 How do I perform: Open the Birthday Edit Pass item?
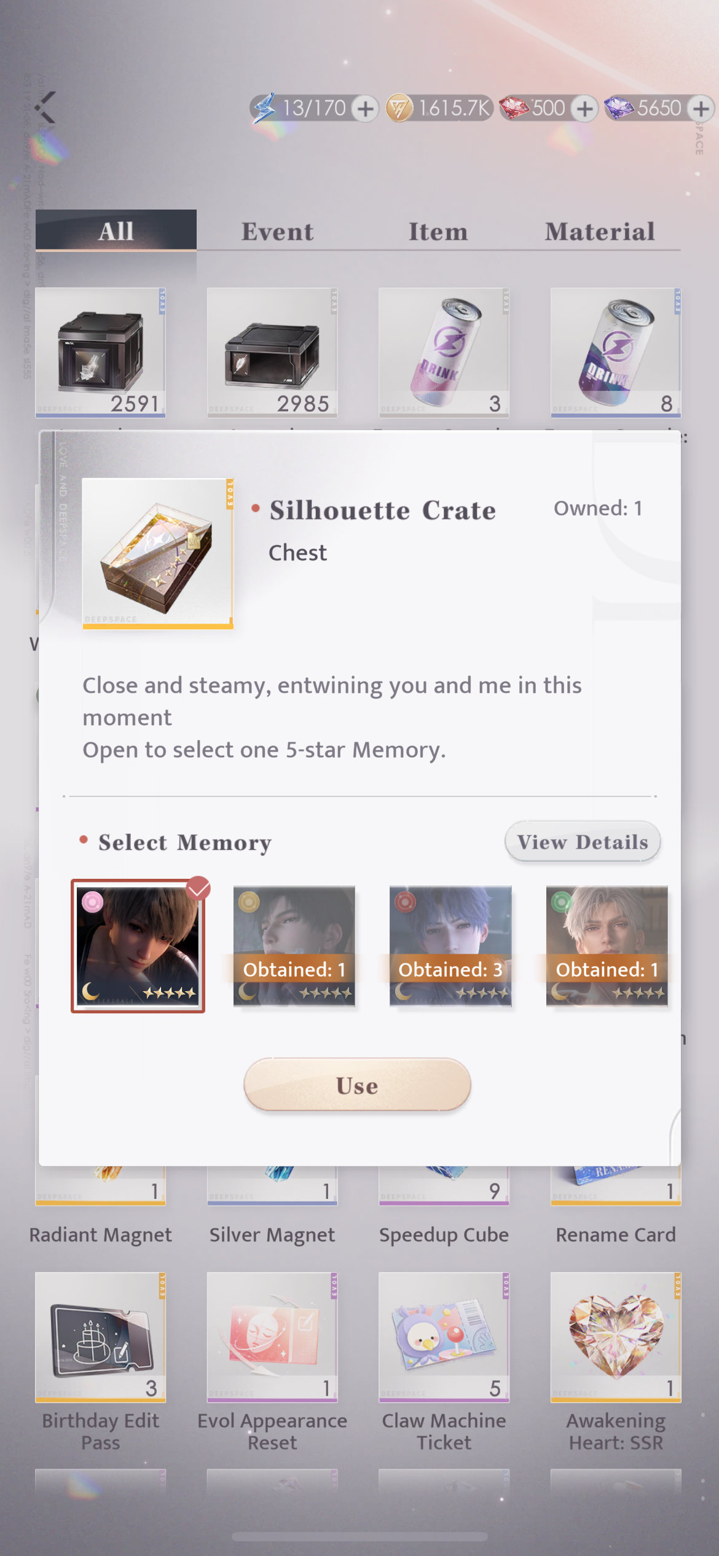[x=100, y=1337]
